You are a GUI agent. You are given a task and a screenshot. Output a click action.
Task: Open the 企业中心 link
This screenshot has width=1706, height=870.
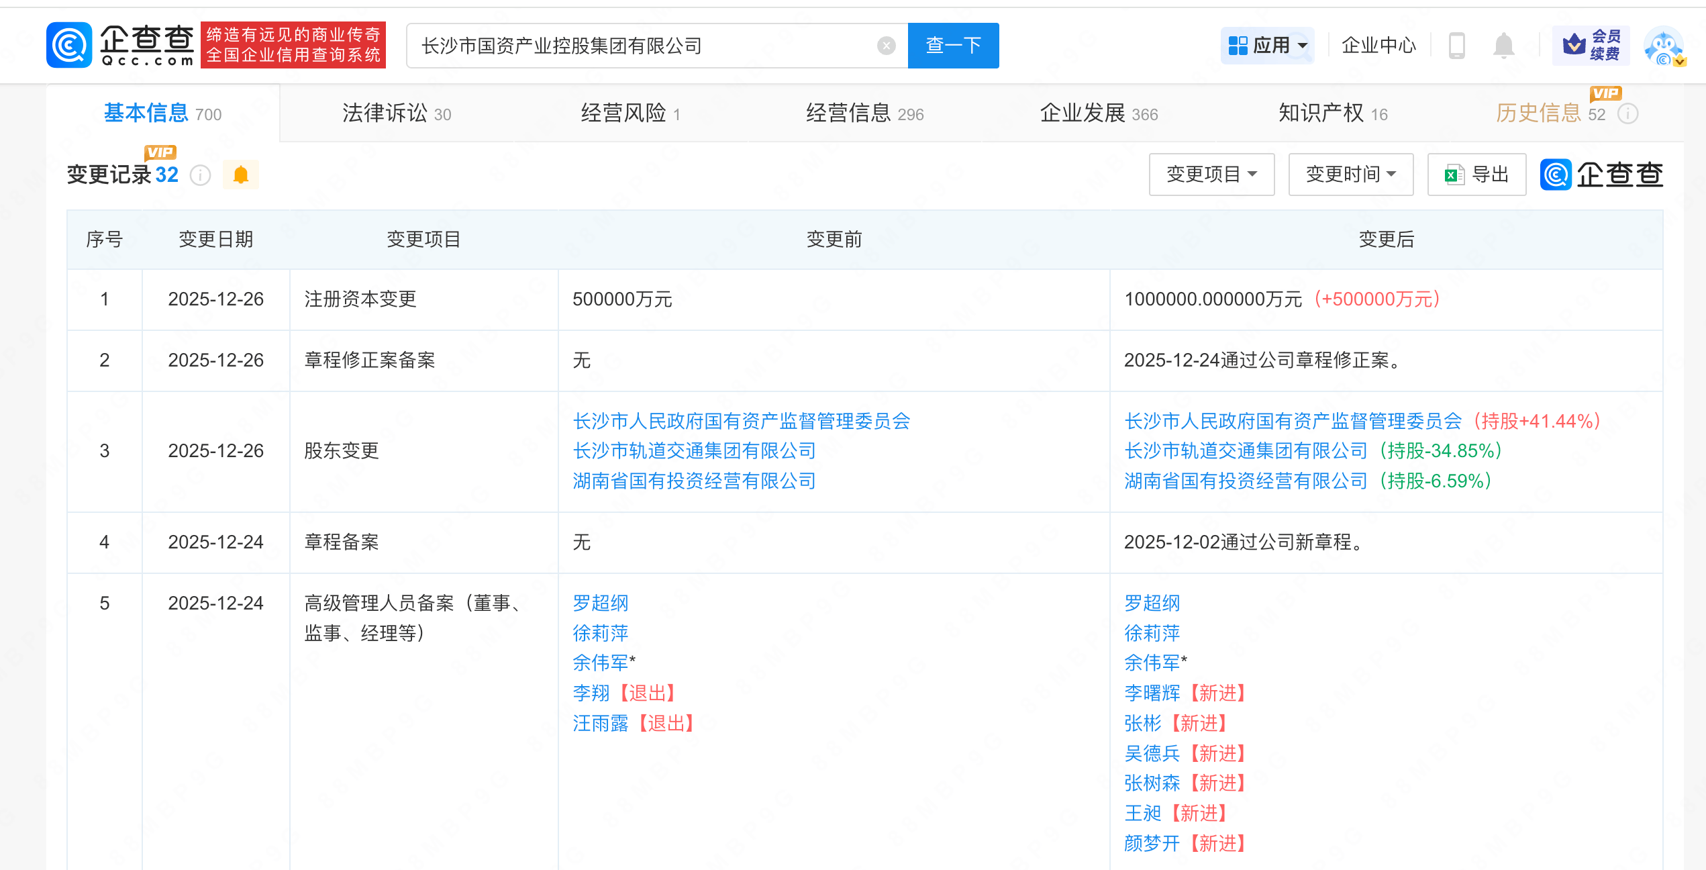(x=1378, y=46)
